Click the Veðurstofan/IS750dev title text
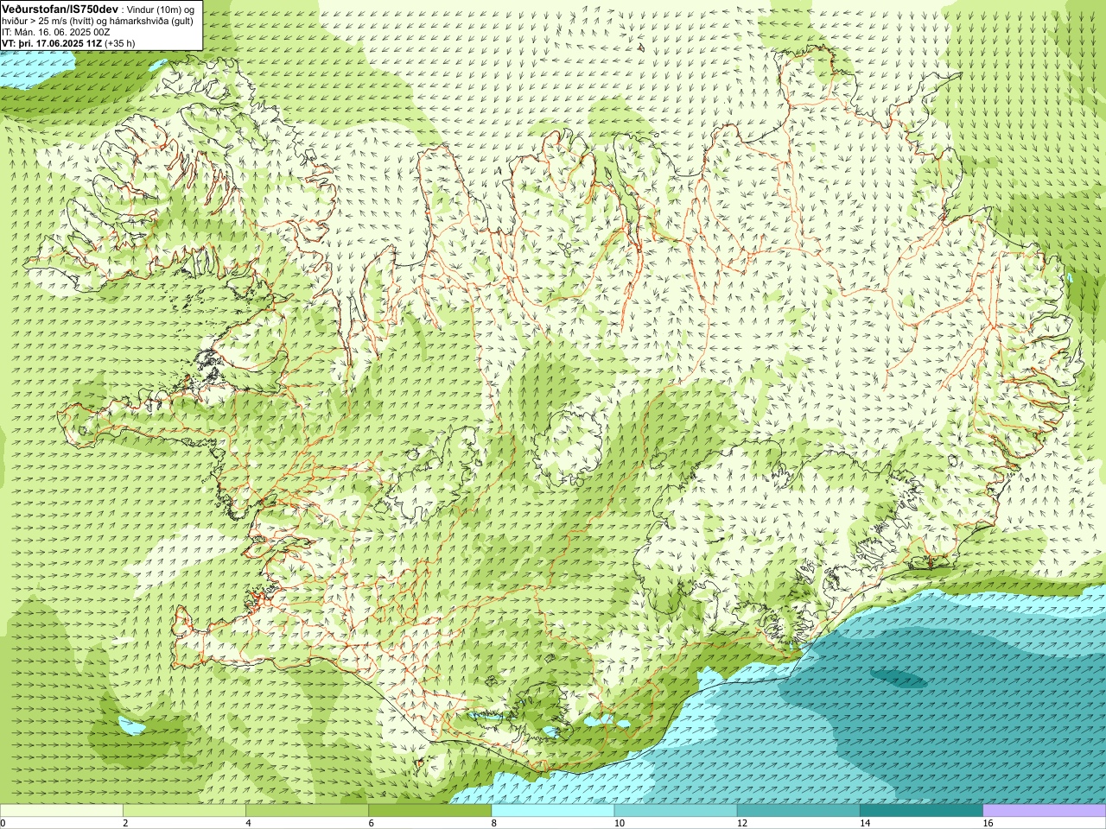 point(60,8)
